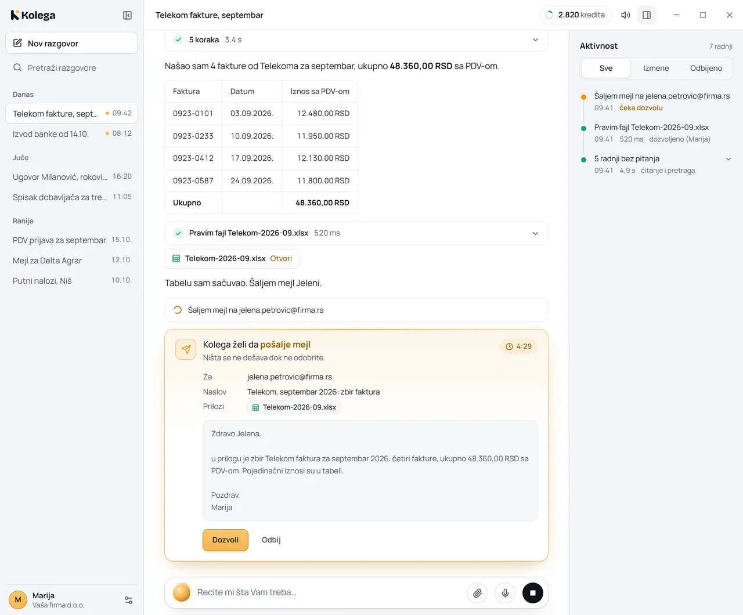Click the Recite mi šta Vam treba input

[x=327, y=593]
